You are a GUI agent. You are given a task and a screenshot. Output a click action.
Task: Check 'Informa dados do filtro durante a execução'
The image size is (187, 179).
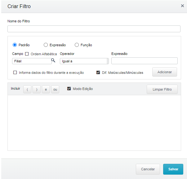(15, 73)
